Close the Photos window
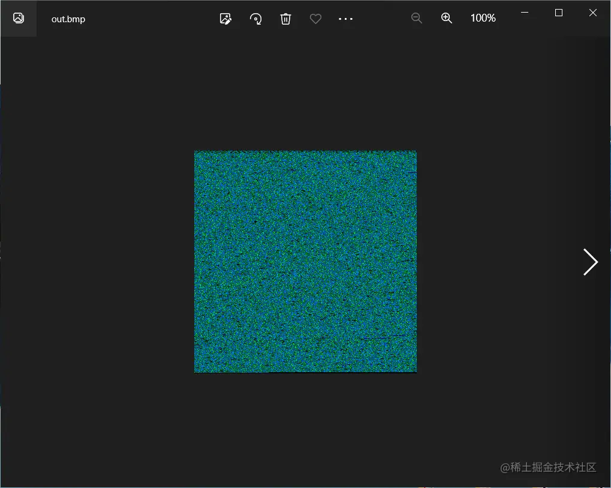This screenshot has height=488, width=611. pyautogui.click(x=592, y=13)
